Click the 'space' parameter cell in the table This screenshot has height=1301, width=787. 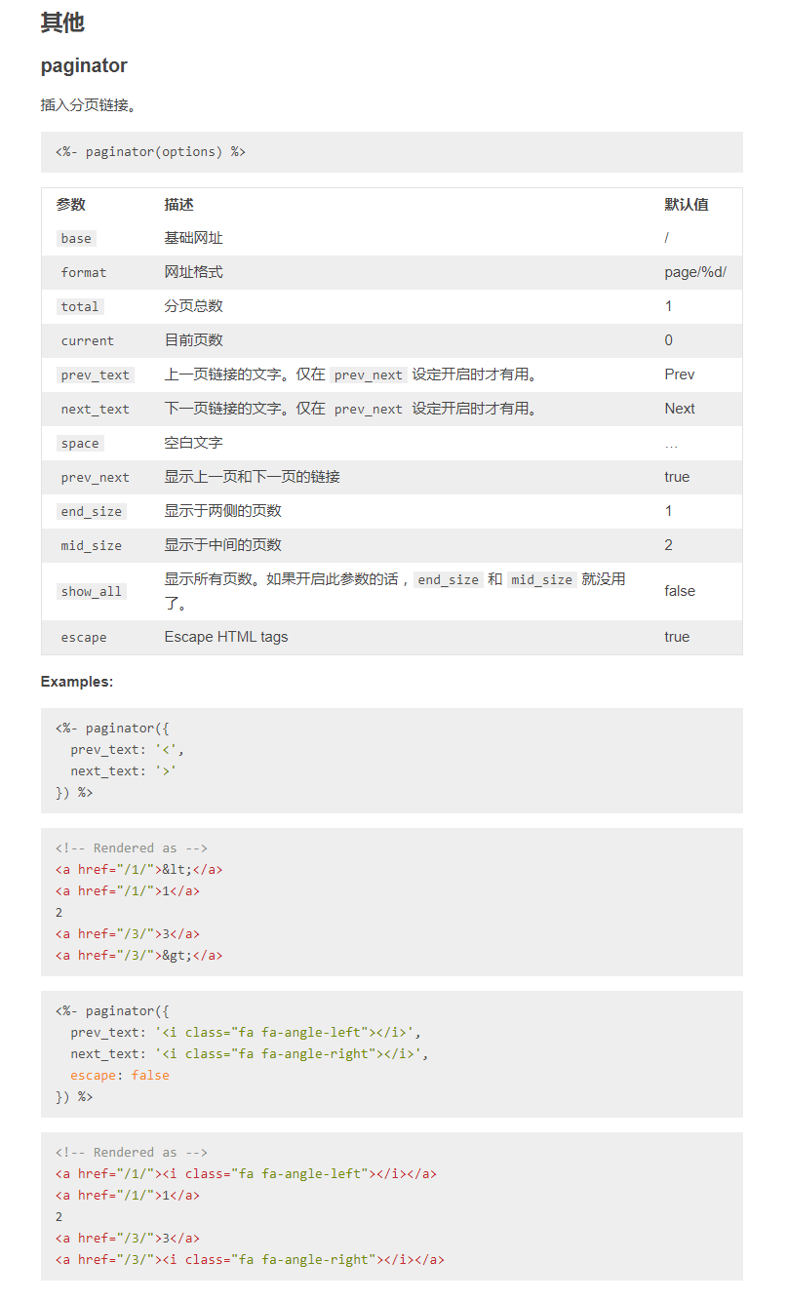click(80, 443)
